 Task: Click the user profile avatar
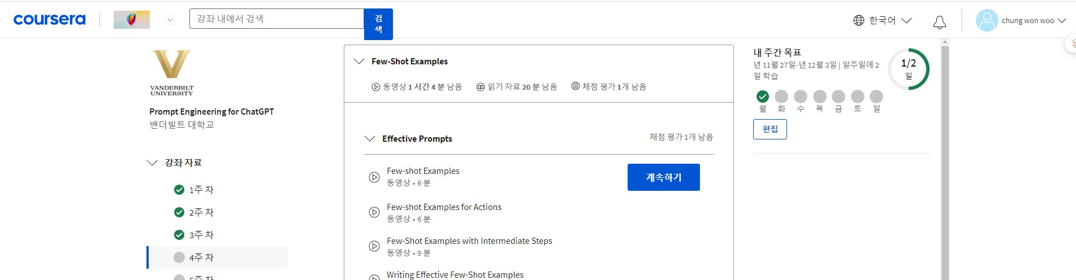[x=987, y=20]
